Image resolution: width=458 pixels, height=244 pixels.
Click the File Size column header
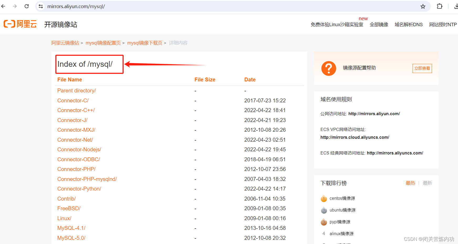[x=205, y=80]
